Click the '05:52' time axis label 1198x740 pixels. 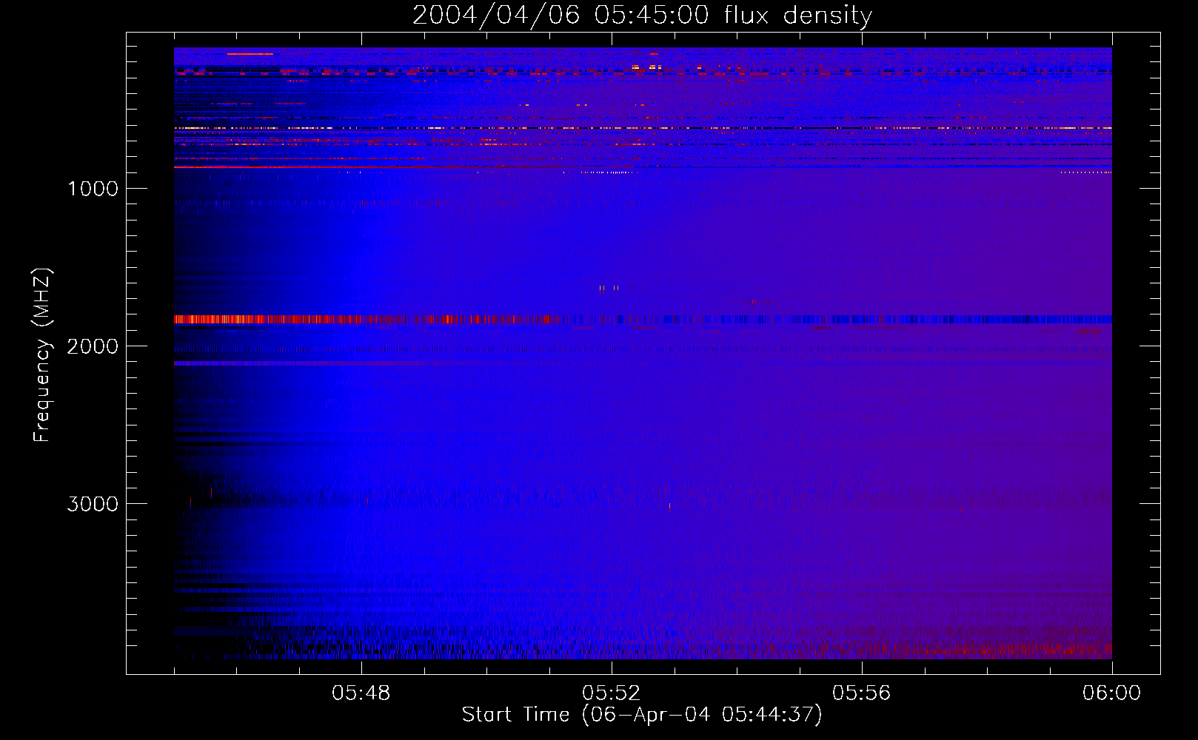pos(612,693)
